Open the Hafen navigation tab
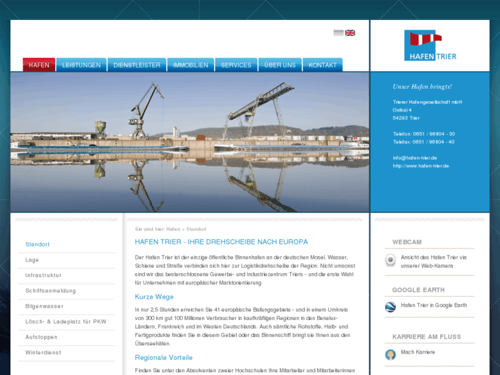This screenshot has height=375, width=500. click(x=39, y=65)
